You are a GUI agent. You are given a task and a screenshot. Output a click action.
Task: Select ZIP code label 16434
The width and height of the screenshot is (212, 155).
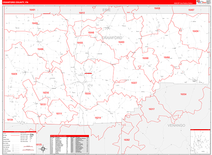pyautogui.click(x=195, y=31)
